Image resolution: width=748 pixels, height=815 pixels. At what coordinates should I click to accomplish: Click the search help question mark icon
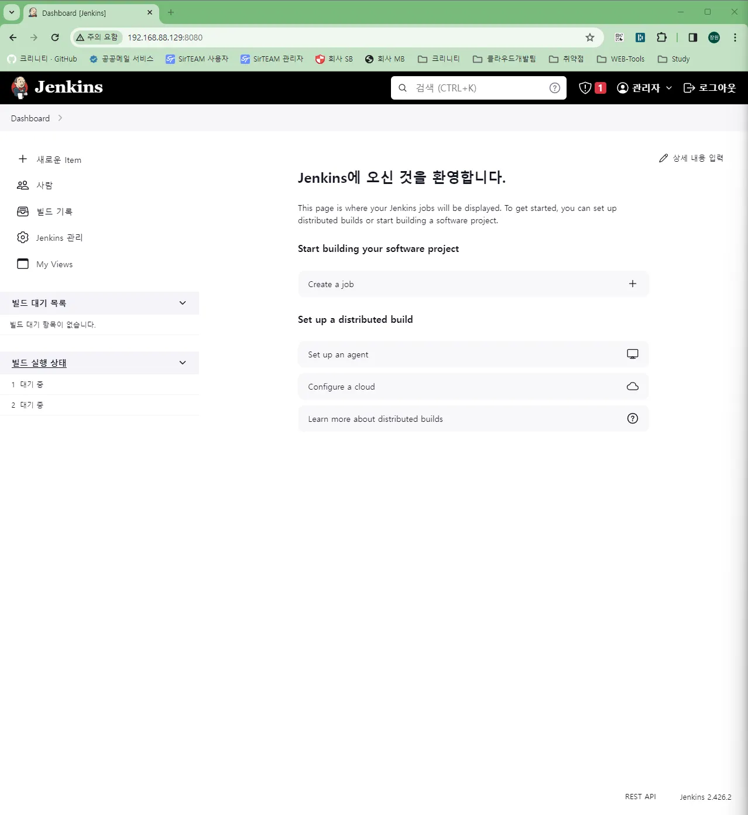pyautogui.click(x=555, y=88)
